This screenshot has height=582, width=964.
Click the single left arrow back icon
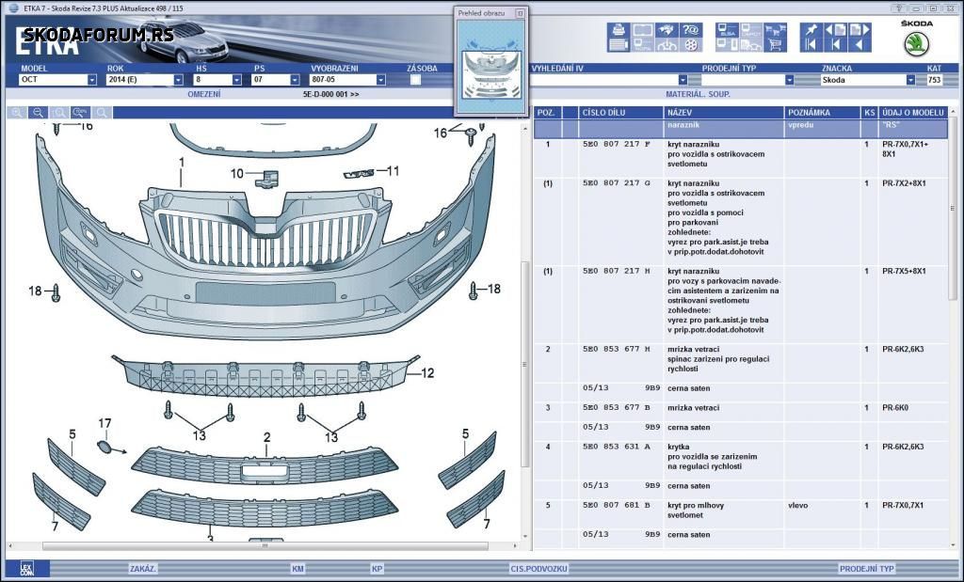[x=860, y=44]
